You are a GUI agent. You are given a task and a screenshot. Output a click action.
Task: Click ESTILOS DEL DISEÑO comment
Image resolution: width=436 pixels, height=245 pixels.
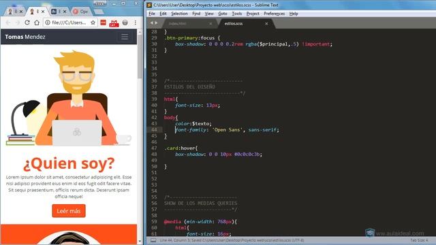189,87
